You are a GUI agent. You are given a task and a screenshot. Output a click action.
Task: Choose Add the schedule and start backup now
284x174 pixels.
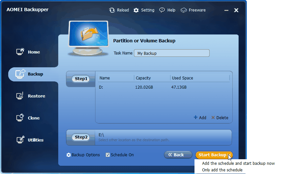238,163
